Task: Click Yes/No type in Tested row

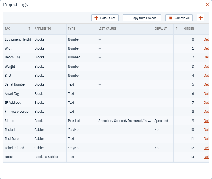Action: pos(73,130)
